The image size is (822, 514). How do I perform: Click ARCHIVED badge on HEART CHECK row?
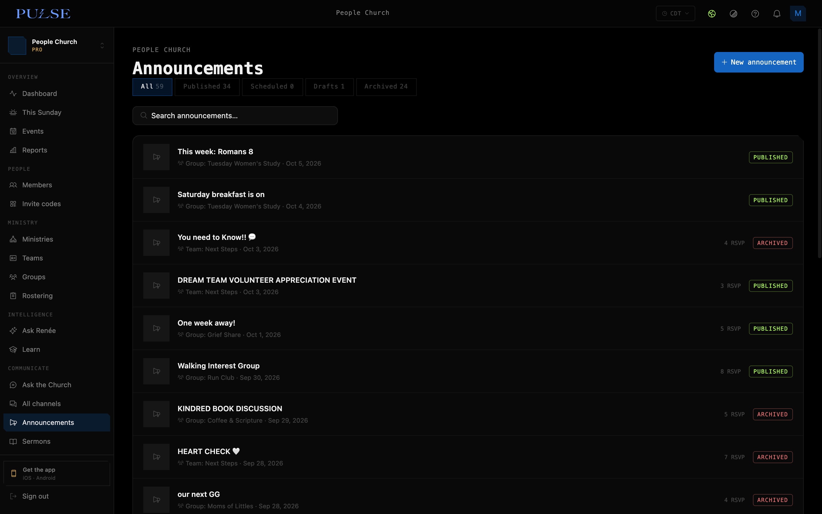tap(772, 457)
